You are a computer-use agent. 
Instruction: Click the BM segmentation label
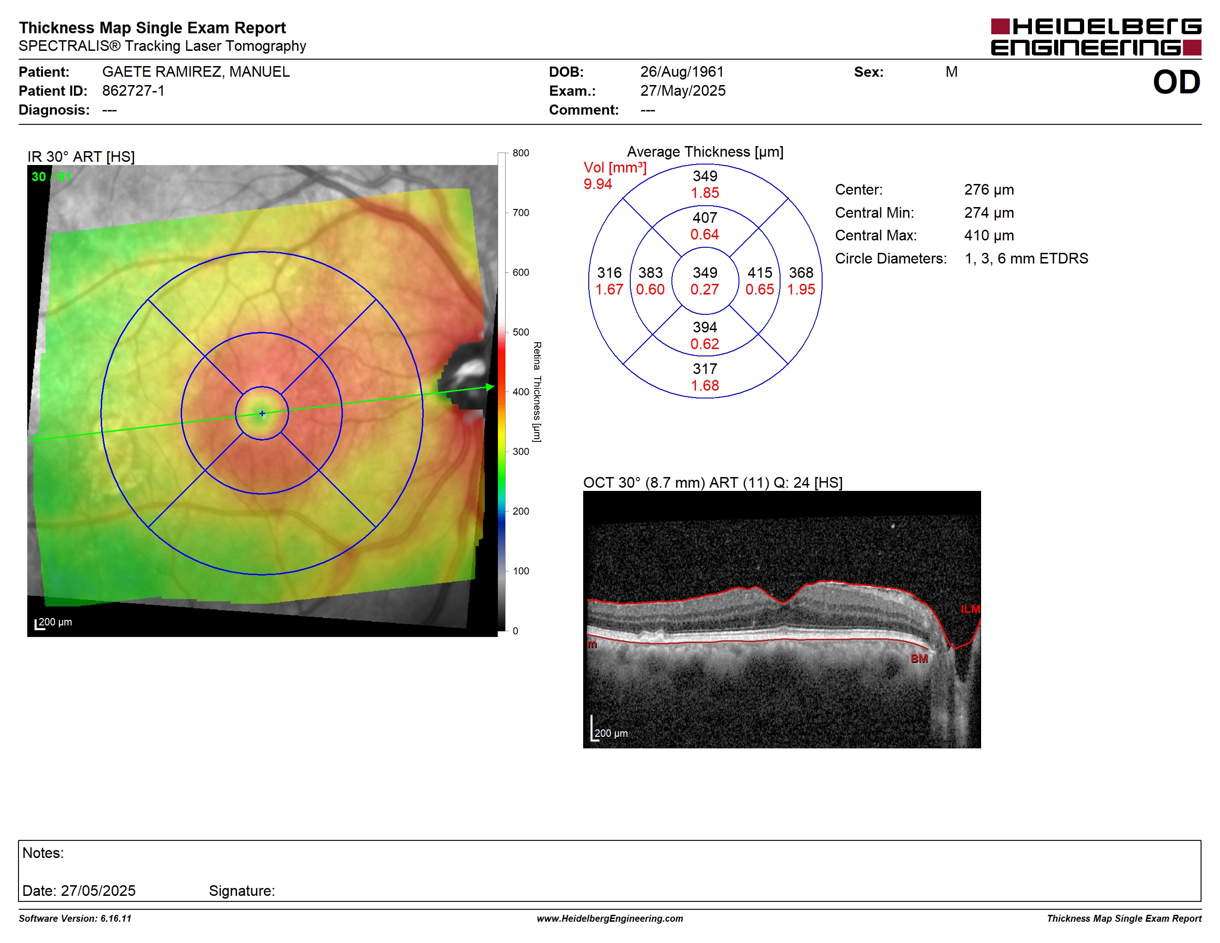point(920,659)
